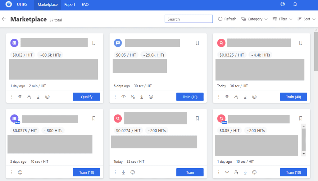
Task: Open more options on the $0.0274 card
Action: (115, 172)
